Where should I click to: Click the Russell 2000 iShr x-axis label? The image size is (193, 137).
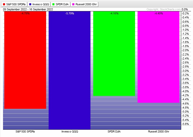[158, 131]
